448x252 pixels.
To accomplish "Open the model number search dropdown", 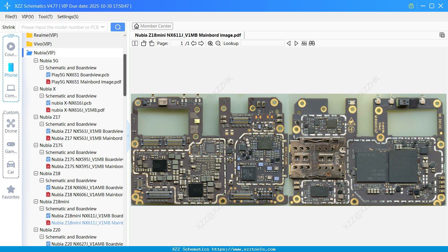I will (103, 27).
